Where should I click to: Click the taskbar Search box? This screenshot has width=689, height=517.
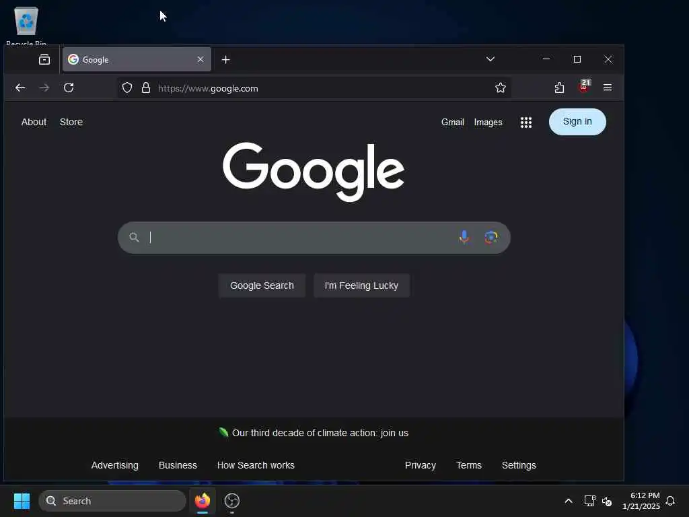click(112, 501)
